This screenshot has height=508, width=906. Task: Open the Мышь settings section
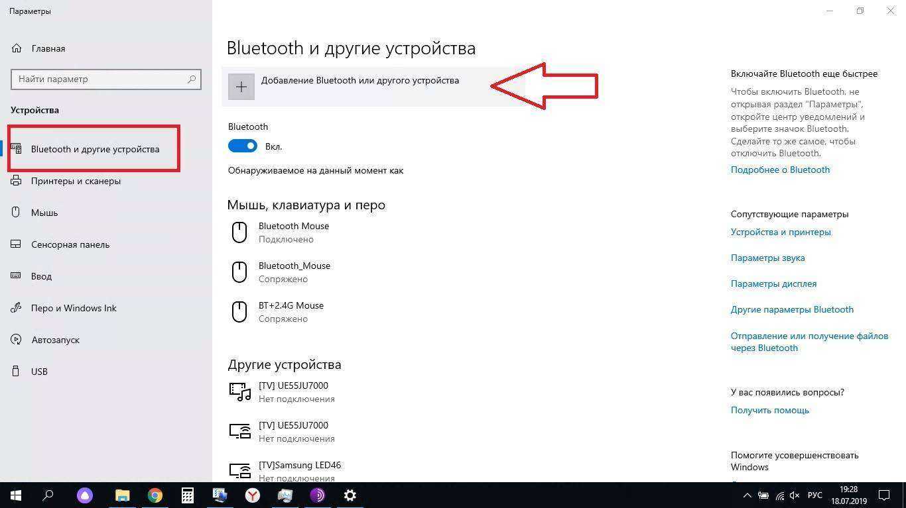[x=44, y=213]
